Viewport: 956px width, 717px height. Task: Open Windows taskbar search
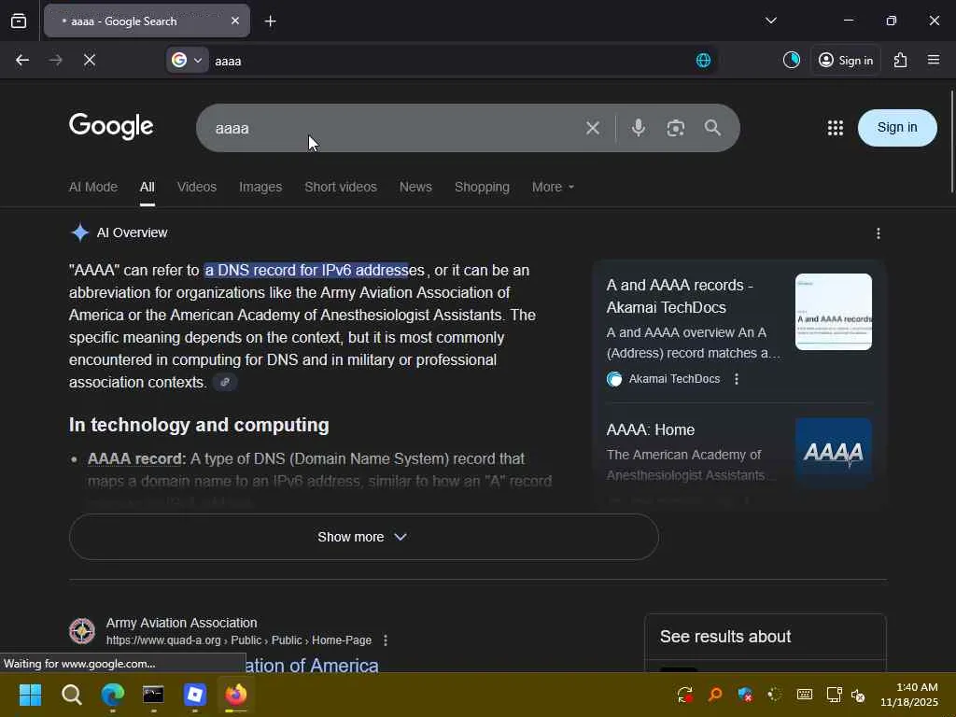pyautogui.click(x=71, y=695)
